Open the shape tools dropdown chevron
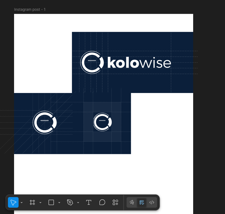Screen dimensions: 225x214 coord(59,202)
